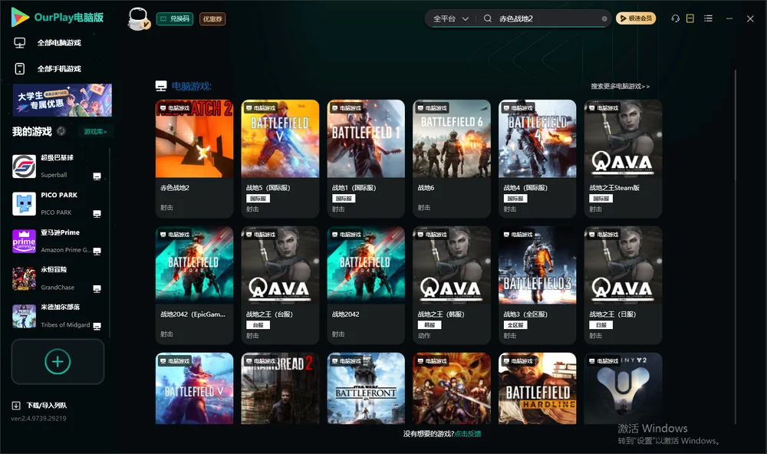The width and height of the screenshot is (767, 454).
Task: Select the 战地3 (全区服) card
Action: (538, 285)
